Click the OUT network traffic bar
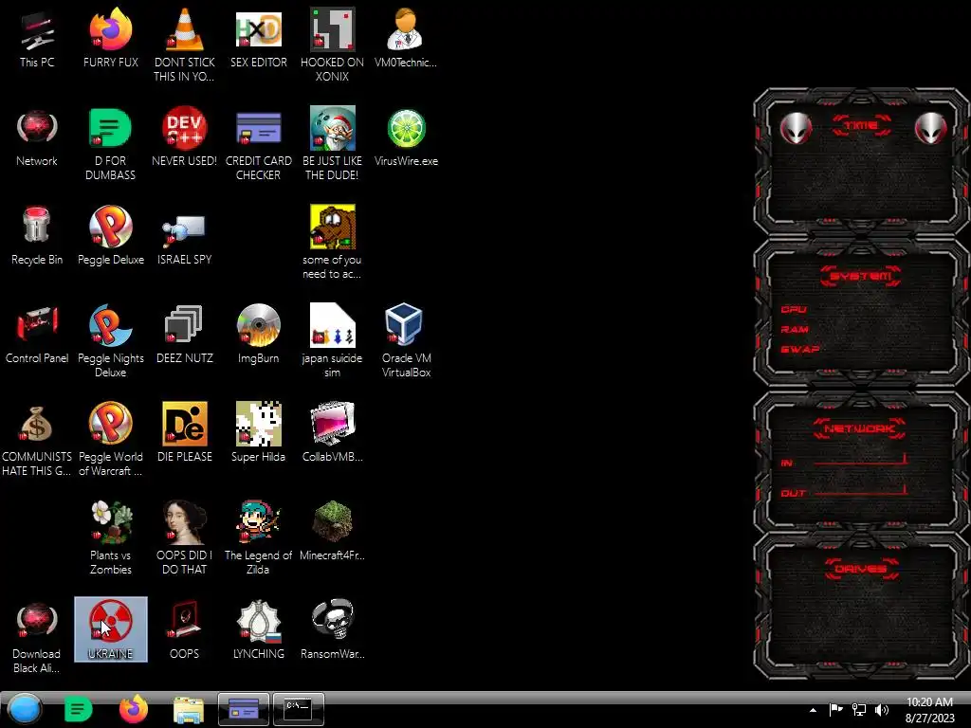 pos(861,490)
